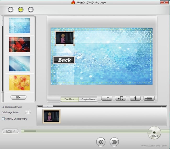This screenshot has height=149, width=170.
Task: Toggle the DVD-5 disc type selector
Action: coord(10,131)
